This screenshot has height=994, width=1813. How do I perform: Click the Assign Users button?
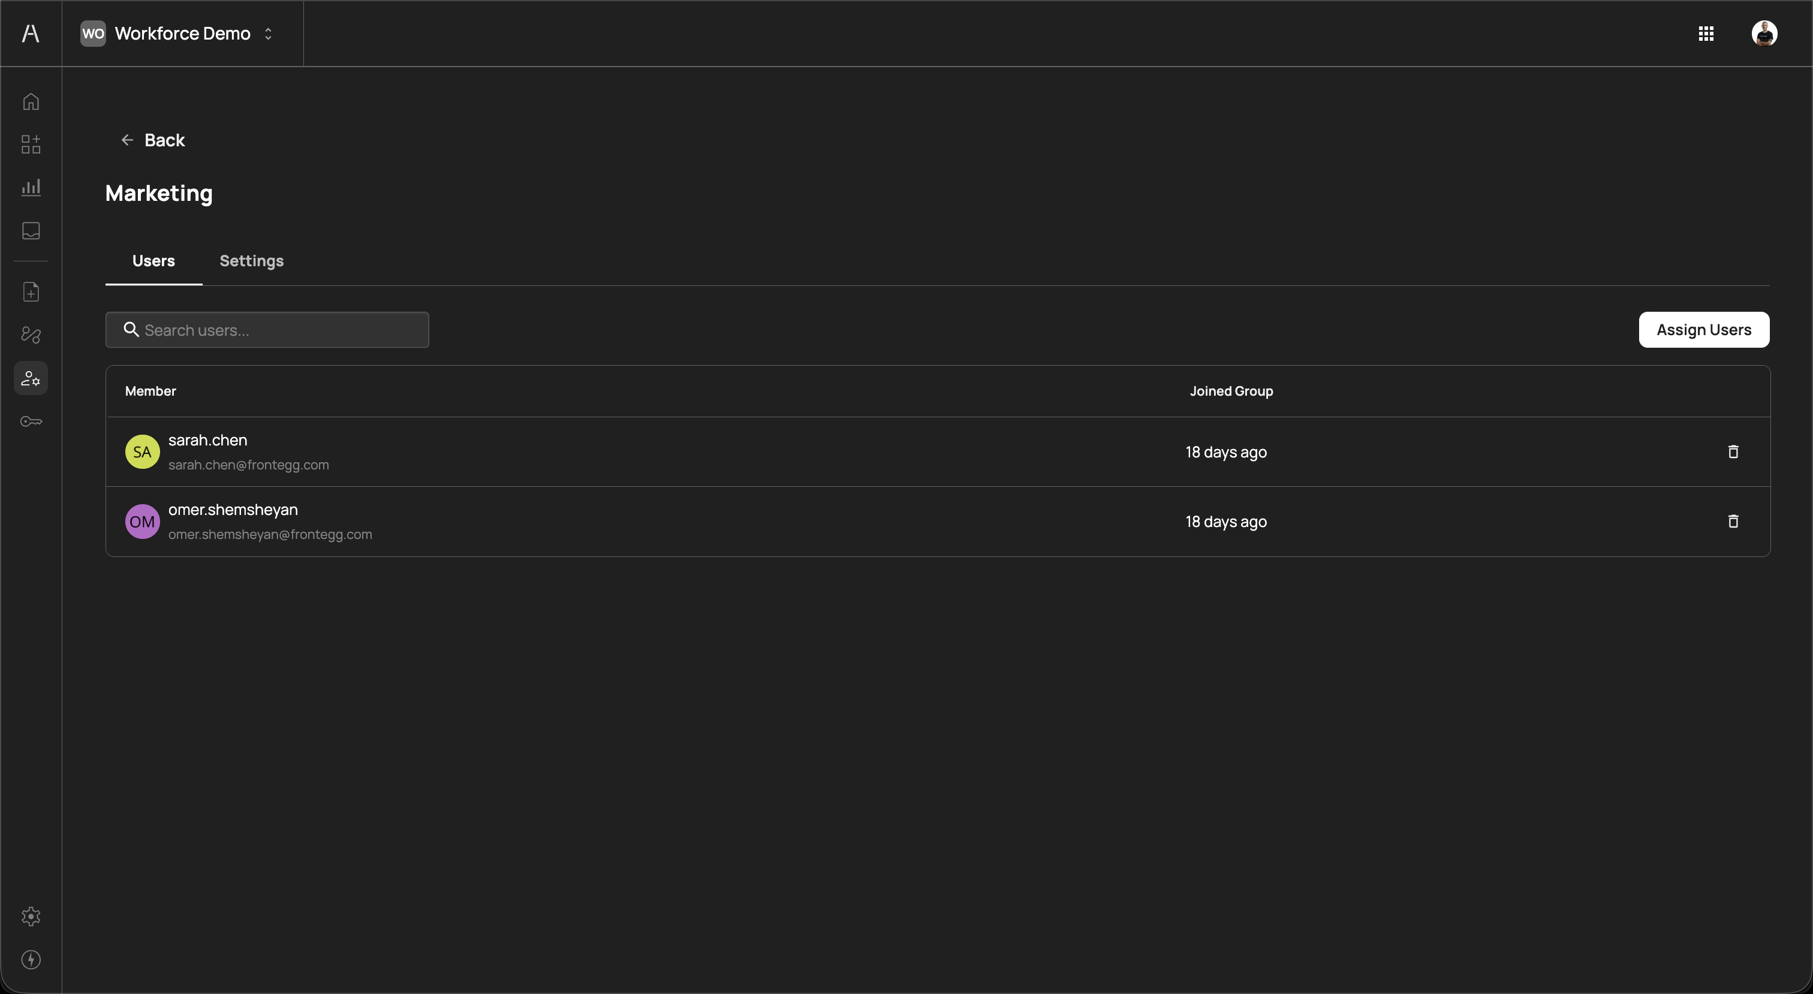coord(1703,330)
